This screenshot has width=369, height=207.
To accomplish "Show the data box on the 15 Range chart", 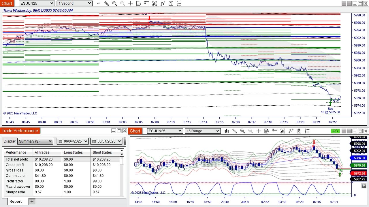I will click(267, 131).
